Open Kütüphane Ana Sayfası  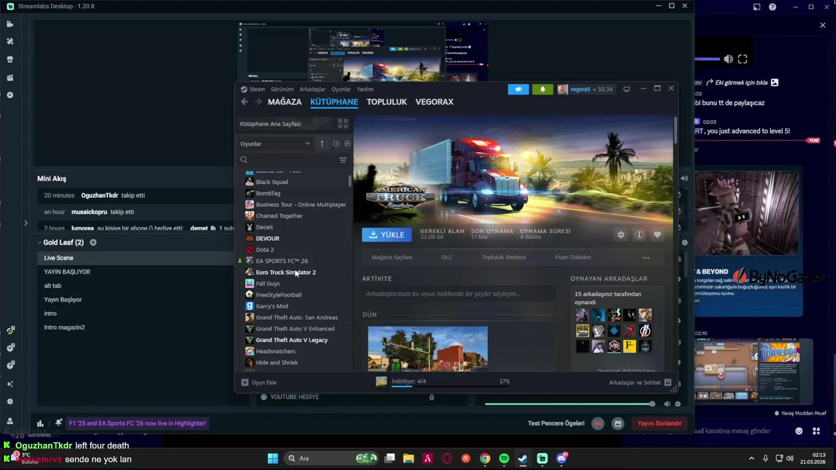point(285,123)
